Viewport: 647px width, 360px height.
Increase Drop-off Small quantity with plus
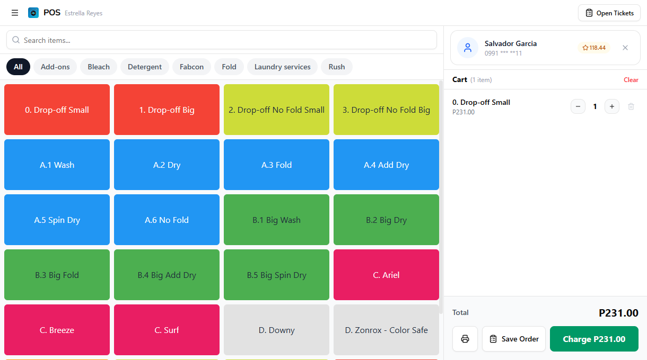coord(612,106)
